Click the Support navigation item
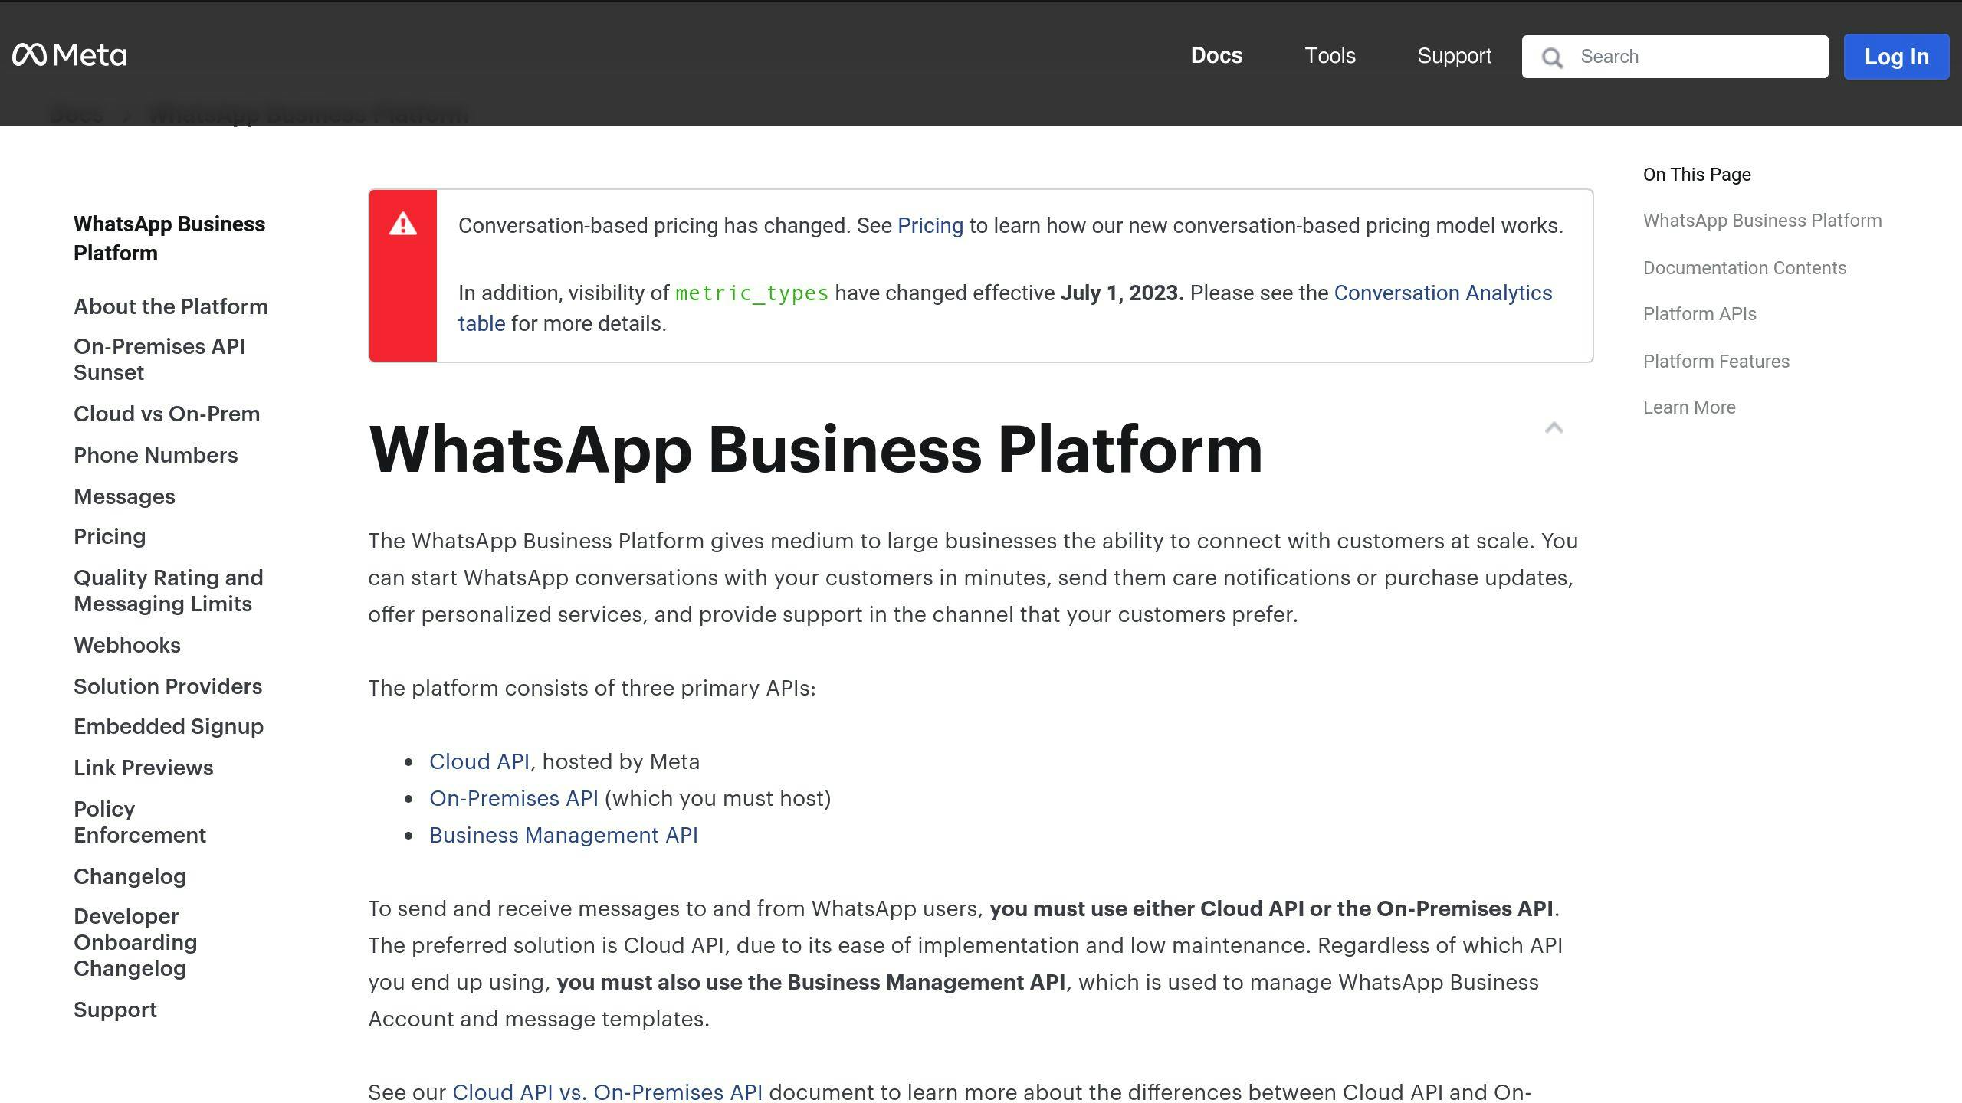The width and height of the screenshot is (1962, 1103). (1454, 55)
